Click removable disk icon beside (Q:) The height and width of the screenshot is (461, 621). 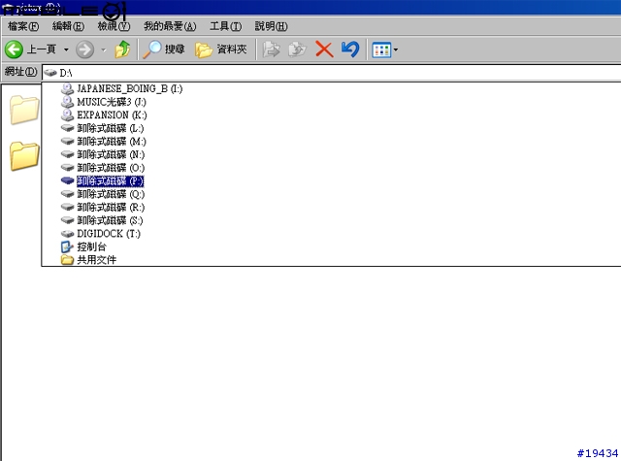pyautogui.click(x=67, y=194)
